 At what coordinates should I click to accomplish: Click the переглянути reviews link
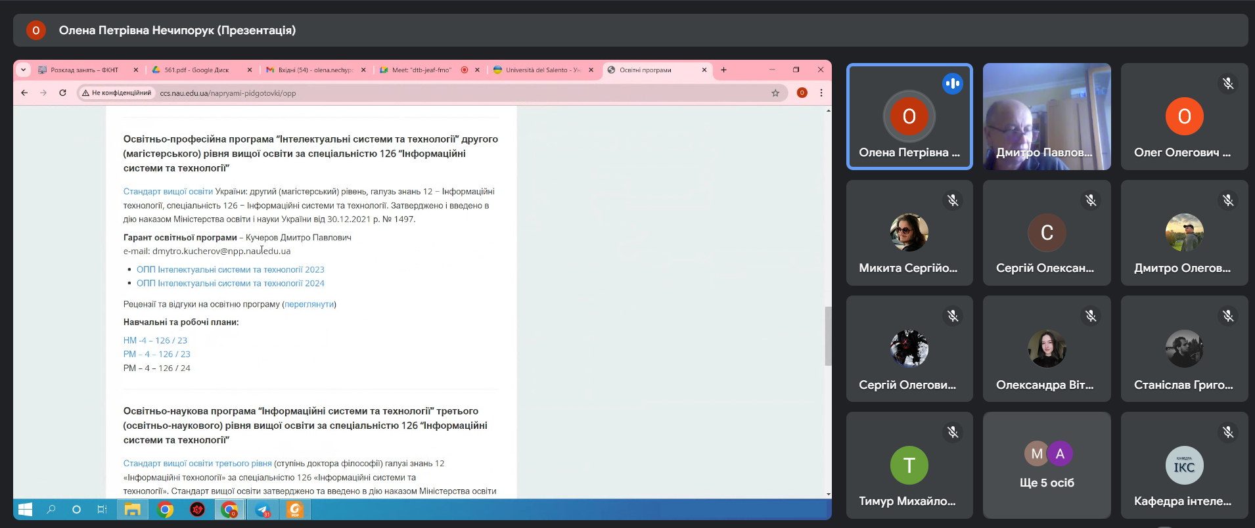(x=309, y=304)
